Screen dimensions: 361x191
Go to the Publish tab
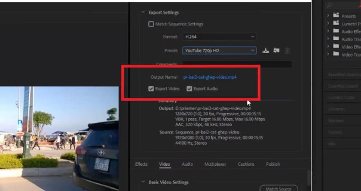[273, 164]
